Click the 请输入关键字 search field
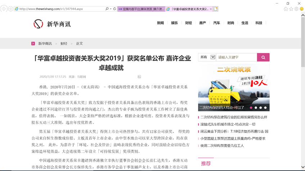The height and width of the screenshot is (171, 305). (x=237, y=57)
